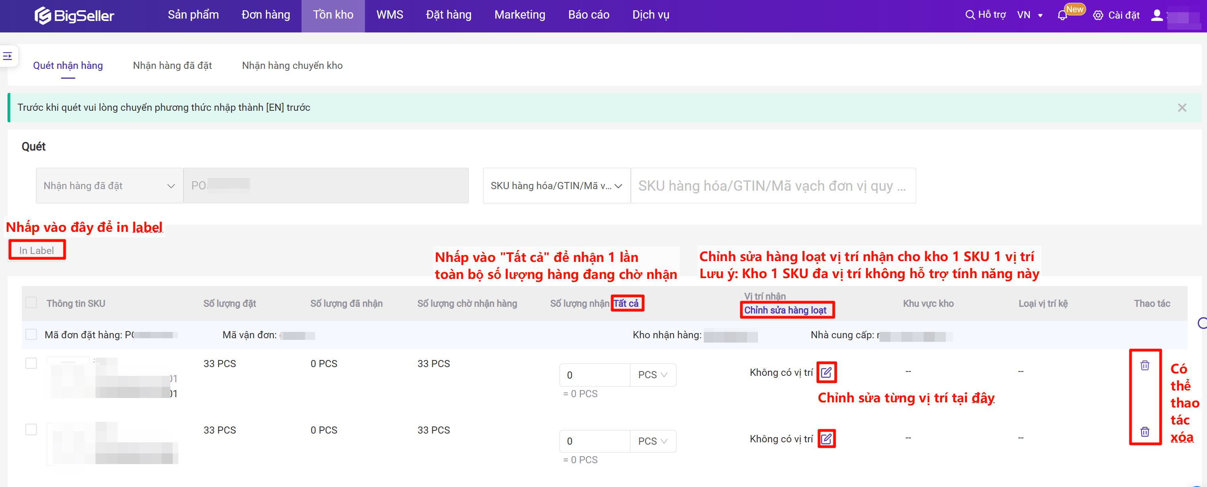Open the Đơn hàng menu

pos(265,15)
